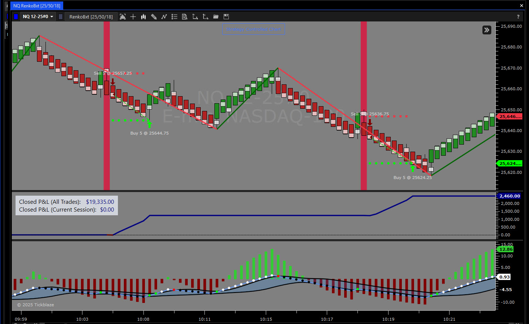Toggle the gray square beside RenkoBxt
This screenshot has width=529, height=324.
[61, 17]
